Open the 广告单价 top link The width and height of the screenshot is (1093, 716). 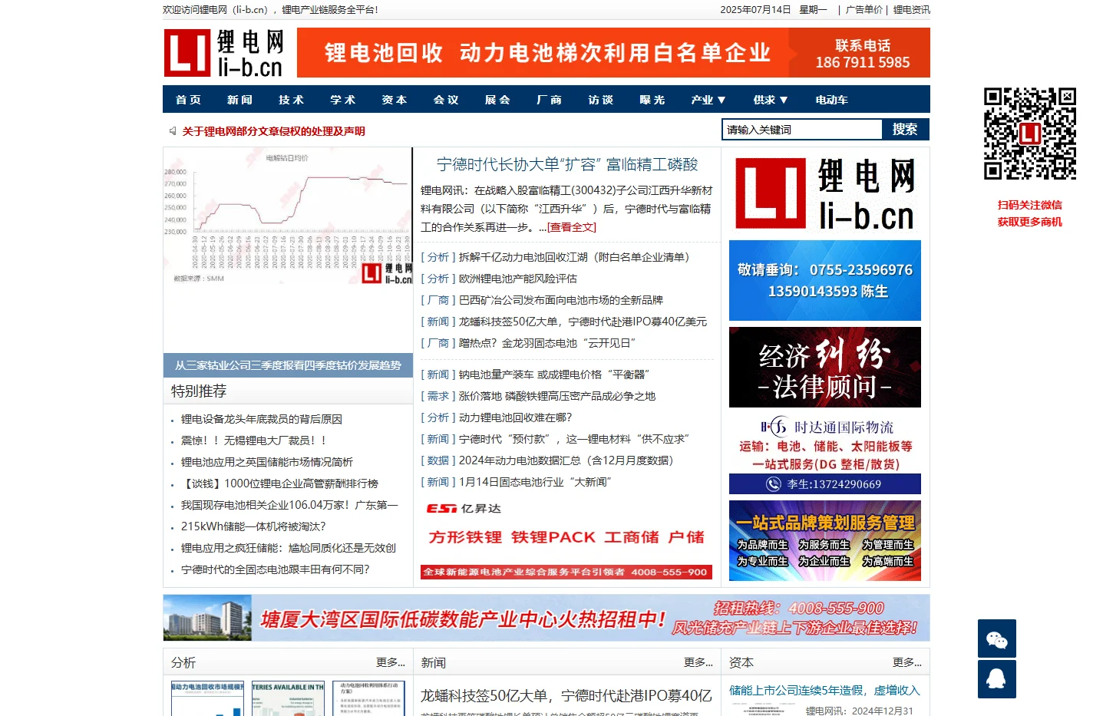click(864, 10)
